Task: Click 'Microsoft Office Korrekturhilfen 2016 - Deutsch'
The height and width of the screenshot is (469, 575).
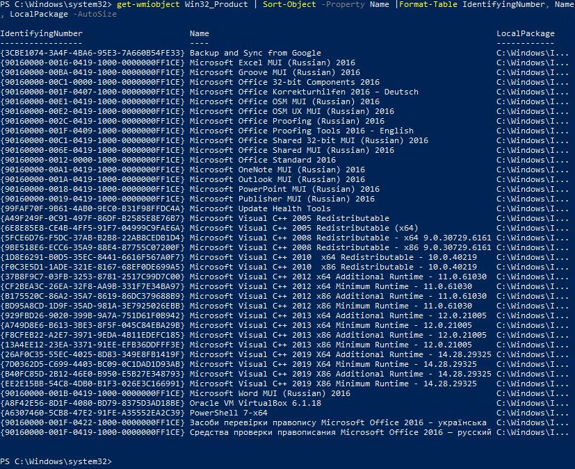Action: pos(304,92)
